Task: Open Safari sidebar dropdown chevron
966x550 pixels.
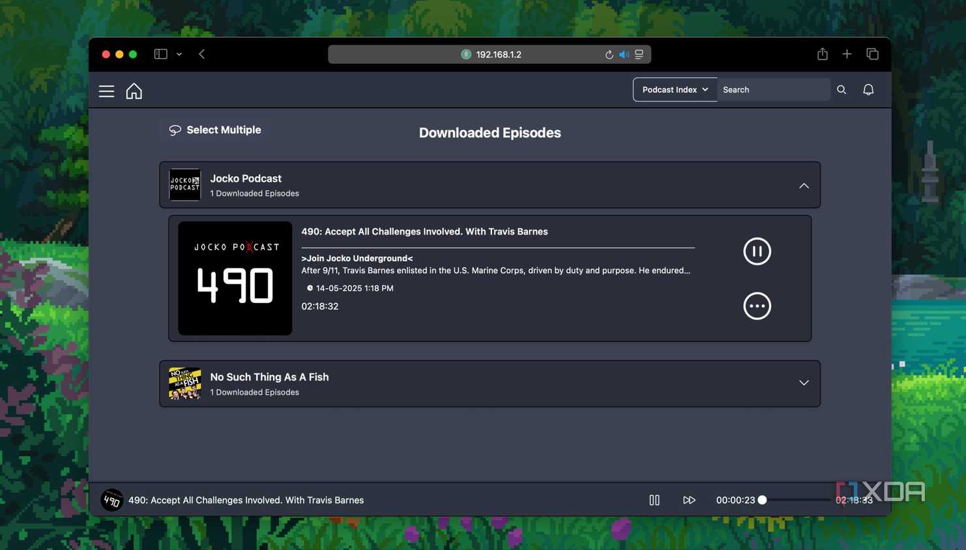Action: point(179,54)
